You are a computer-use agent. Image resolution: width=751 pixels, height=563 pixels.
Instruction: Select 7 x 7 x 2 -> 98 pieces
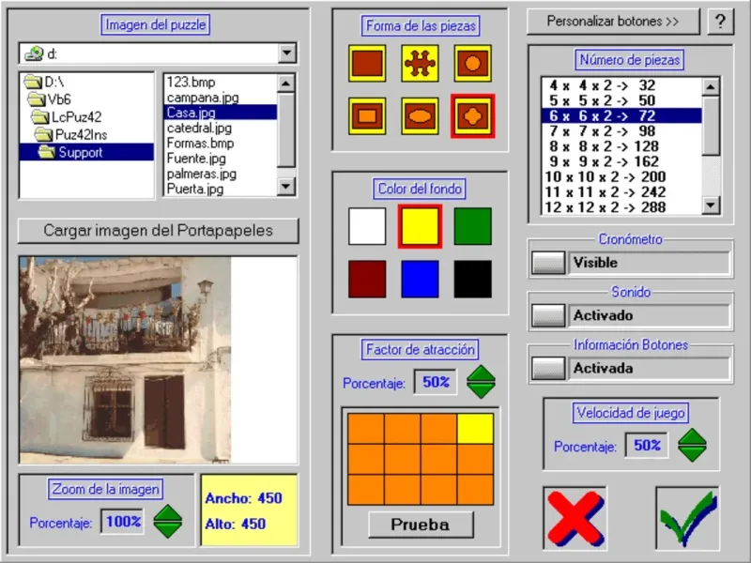coord(621,131)
